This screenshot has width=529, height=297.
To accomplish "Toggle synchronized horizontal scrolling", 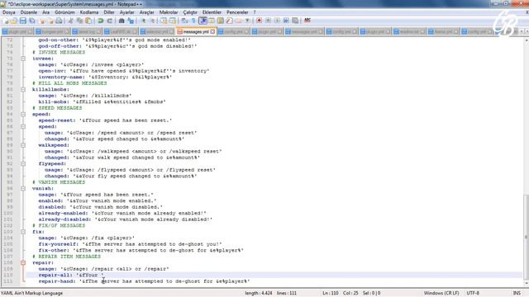I will pos(173,21).
